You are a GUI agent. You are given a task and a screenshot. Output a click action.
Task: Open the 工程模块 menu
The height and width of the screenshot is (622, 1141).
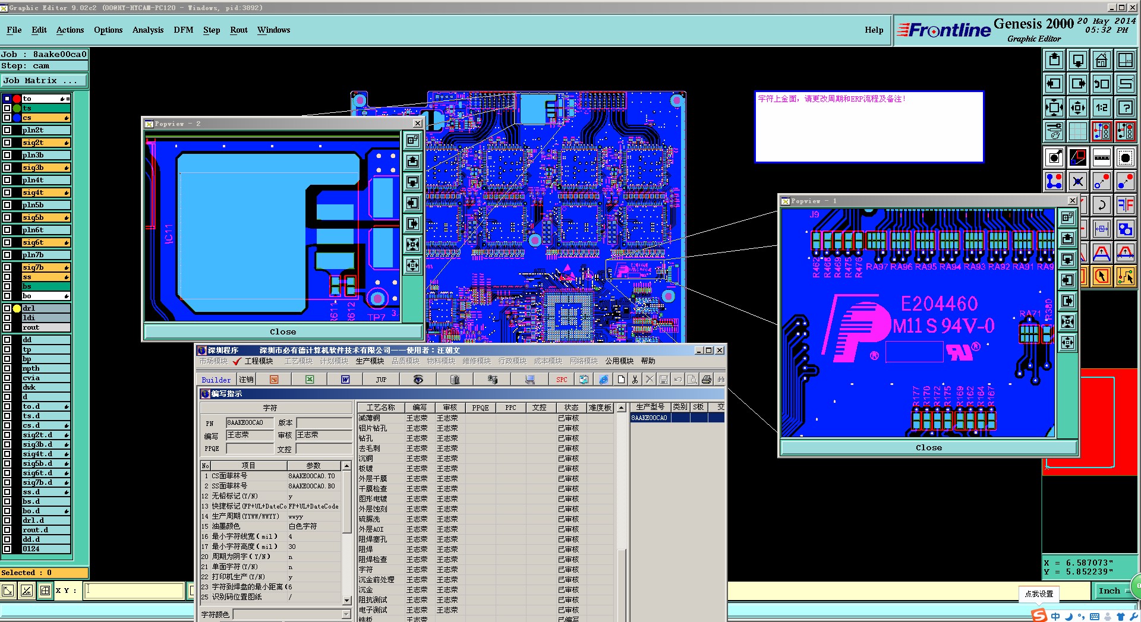click(x=259, y=361)
